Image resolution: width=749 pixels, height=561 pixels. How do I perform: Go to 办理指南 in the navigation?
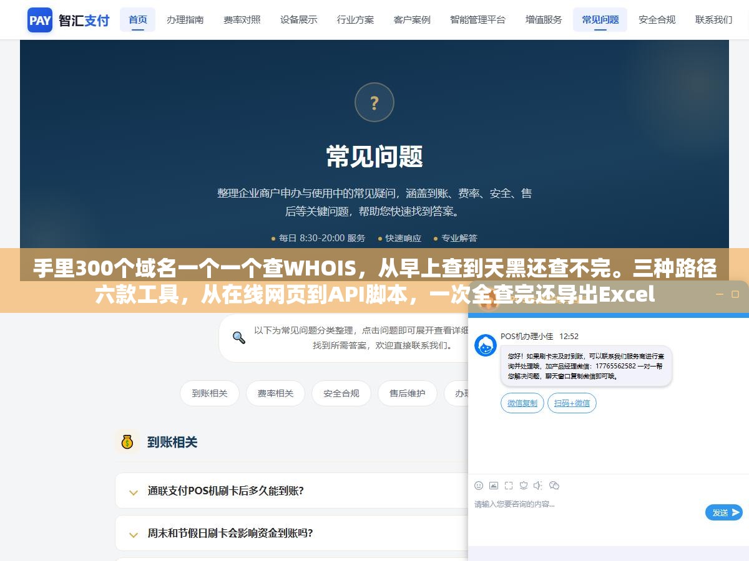[x=185, y=20]
